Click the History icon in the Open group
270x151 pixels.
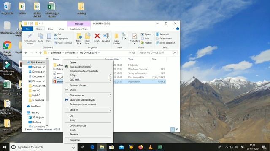(143, 43)
